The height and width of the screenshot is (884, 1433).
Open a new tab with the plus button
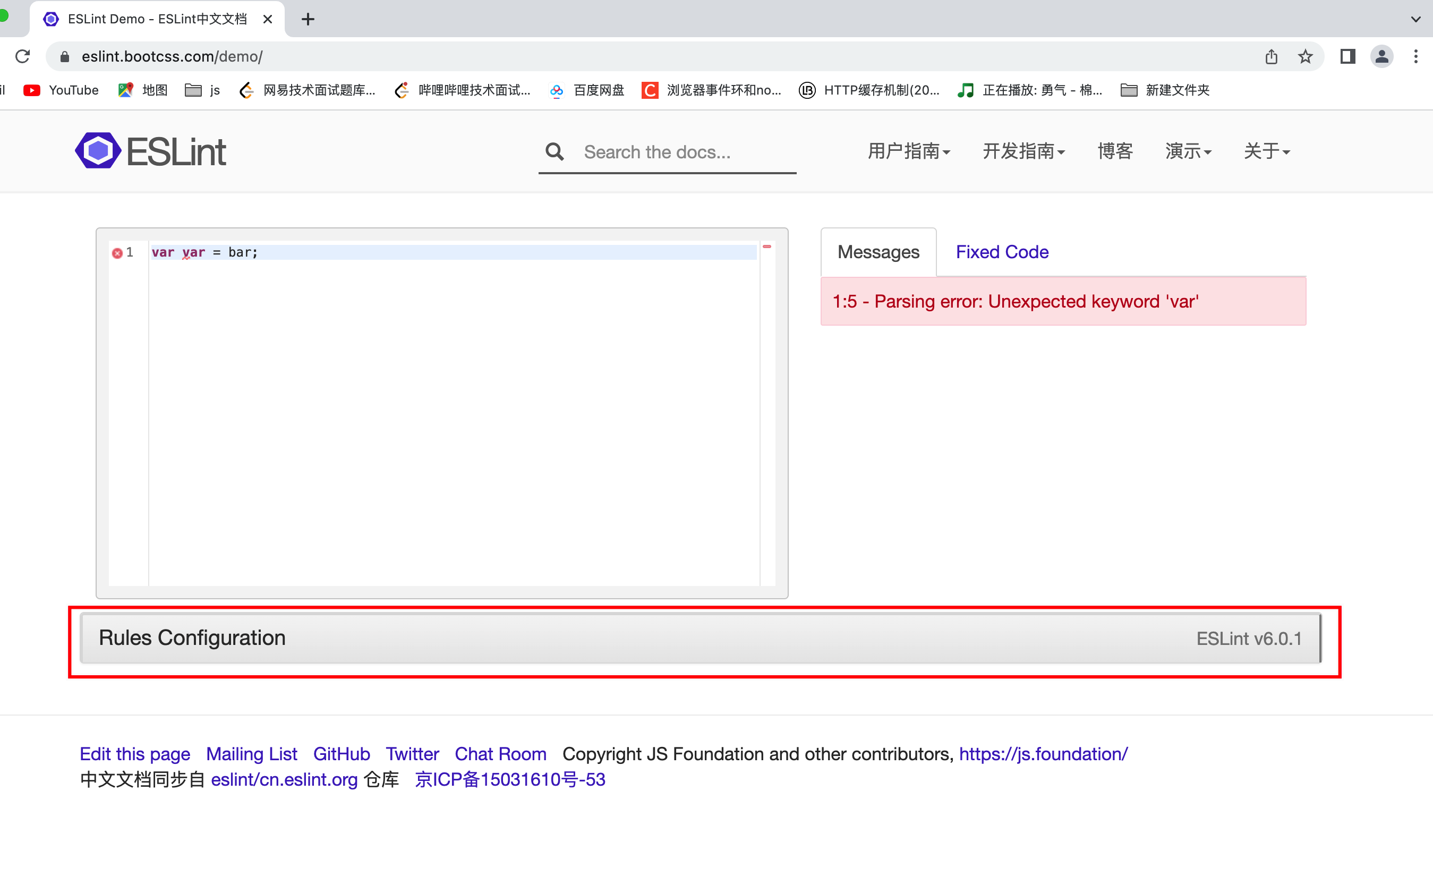click(308, 19)
